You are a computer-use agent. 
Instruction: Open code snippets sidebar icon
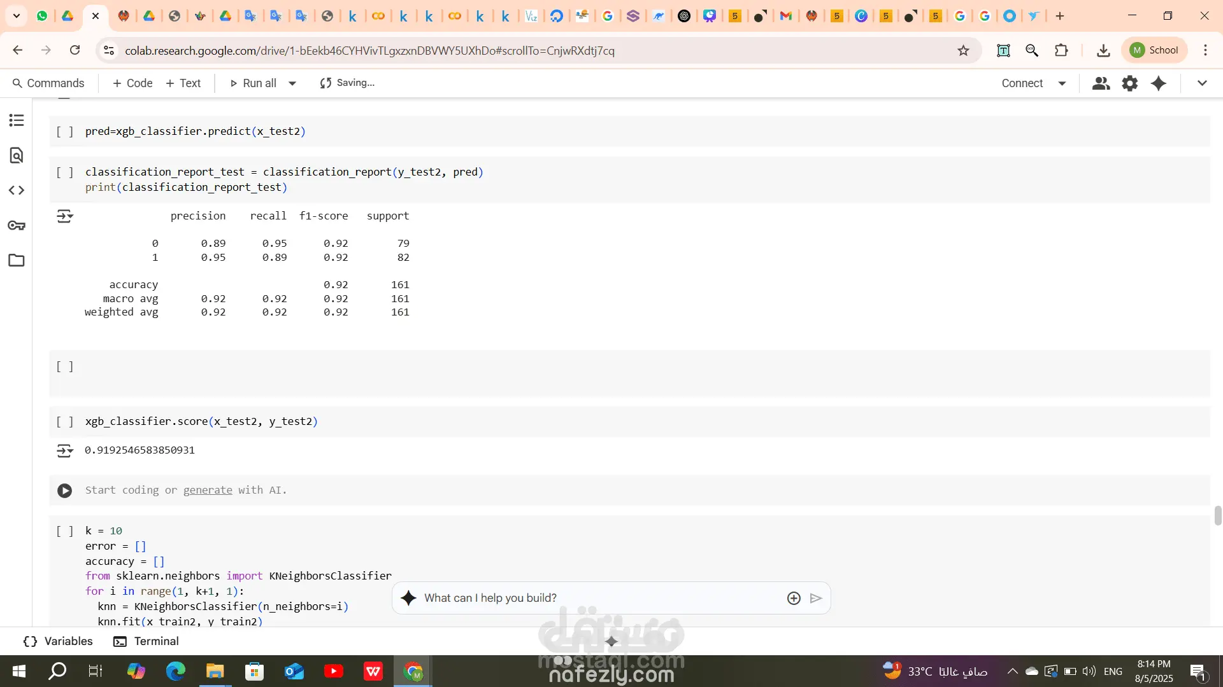pos(17,190)
